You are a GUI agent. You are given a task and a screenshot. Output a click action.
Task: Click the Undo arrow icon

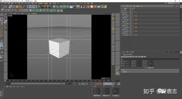(3, 7)
